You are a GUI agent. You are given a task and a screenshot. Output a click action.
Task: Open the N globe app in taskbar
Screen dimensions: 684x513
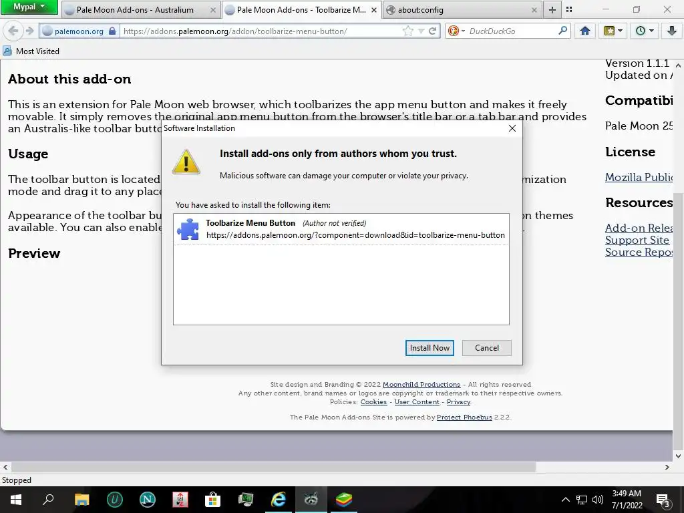click(148, 500)
